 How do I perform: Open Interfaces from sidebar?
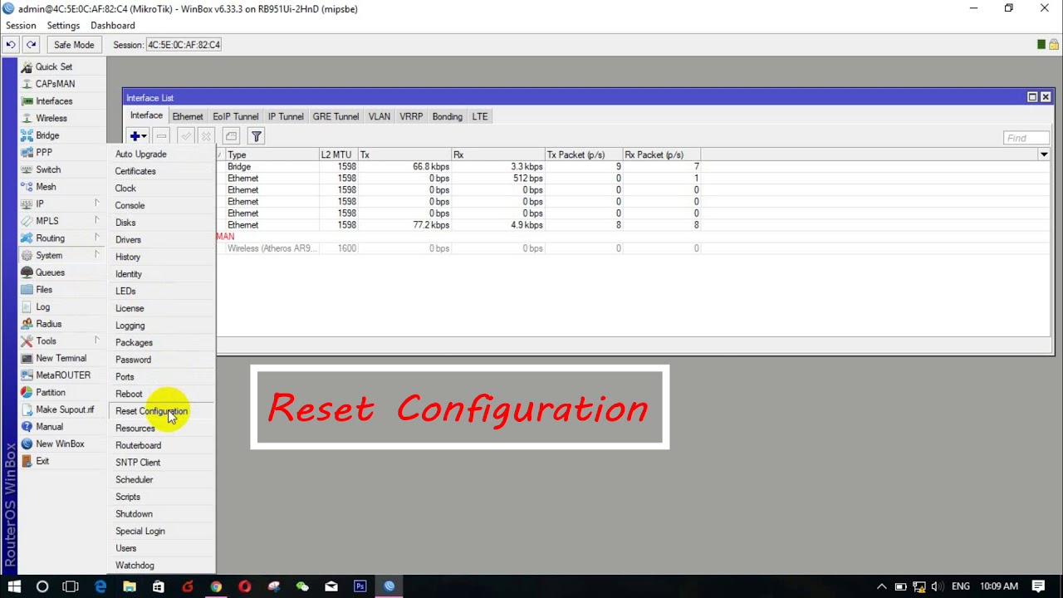click(54, 101)
